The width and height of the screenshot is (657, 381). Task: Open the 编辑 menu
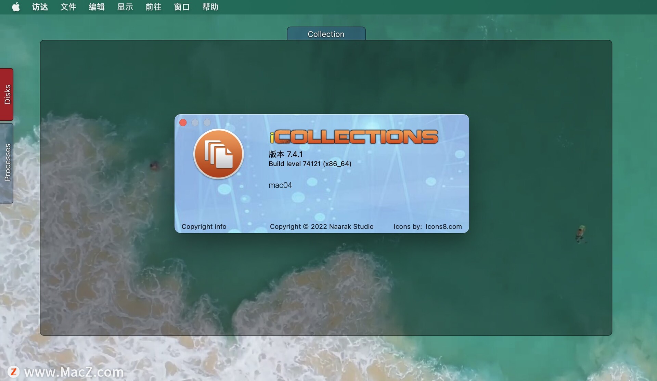[x=97, y=7]
